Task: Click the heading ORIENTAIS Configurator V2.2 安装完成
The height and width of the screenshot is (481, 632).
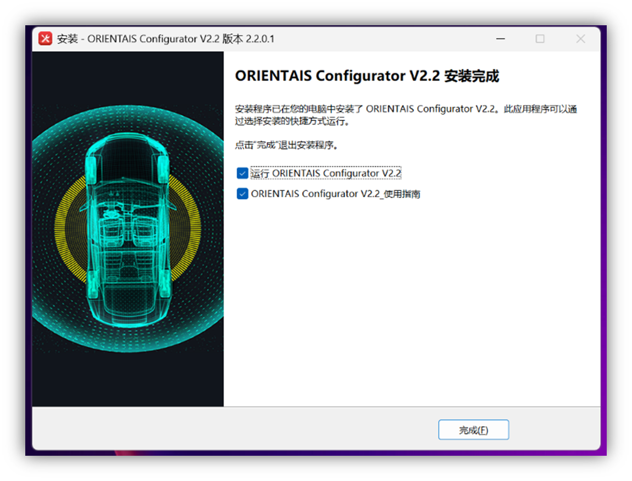Action: [367, 76]
